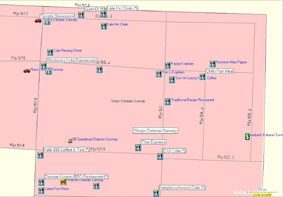Click the plain Shops Dataran Sunway map text
Screen dimensions: 283x197
(128, 101)
